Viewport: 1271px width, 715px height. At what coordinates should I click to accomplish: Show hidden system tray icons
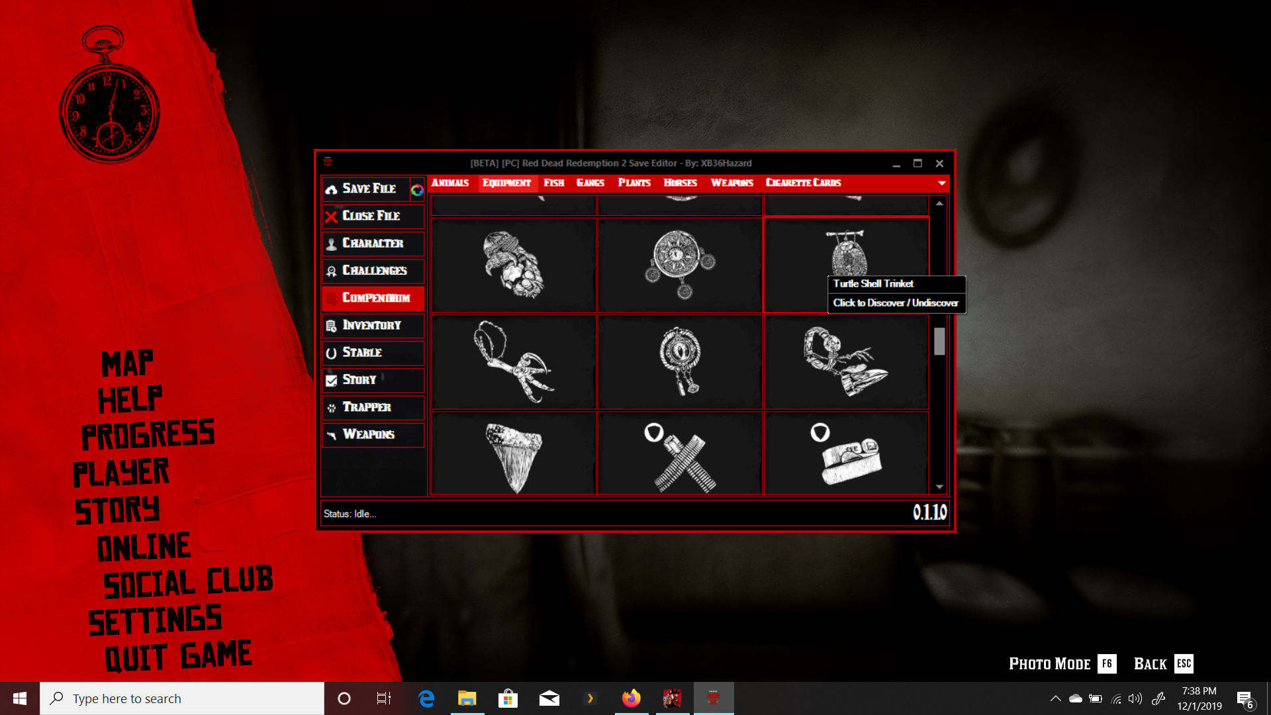(x=1056, y=698)
